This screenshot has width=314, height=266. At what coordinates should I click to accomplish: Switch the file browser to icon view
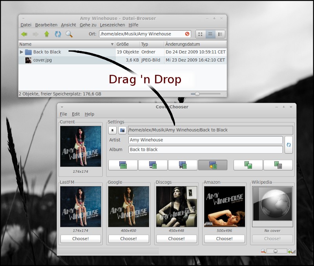click(200, 34)
